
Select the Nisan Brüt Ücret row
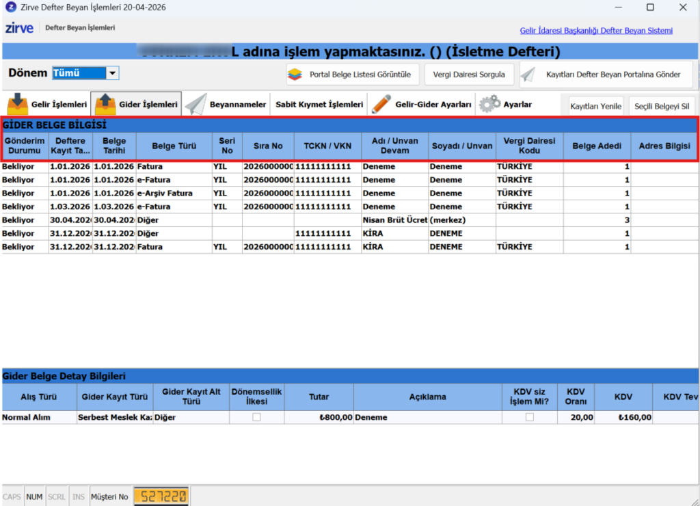350,220
